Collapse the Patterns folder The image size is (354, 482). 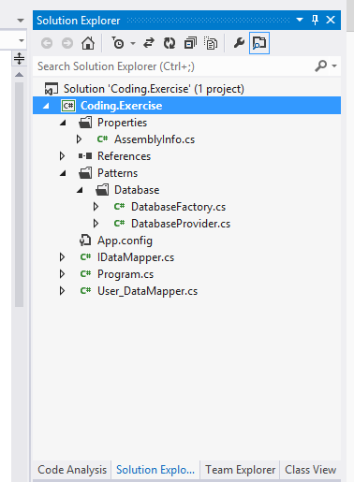(63, 173)
